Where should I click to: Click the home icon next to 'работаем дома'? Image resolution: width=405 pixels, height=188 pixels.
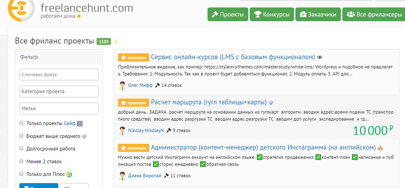(79, 16)
